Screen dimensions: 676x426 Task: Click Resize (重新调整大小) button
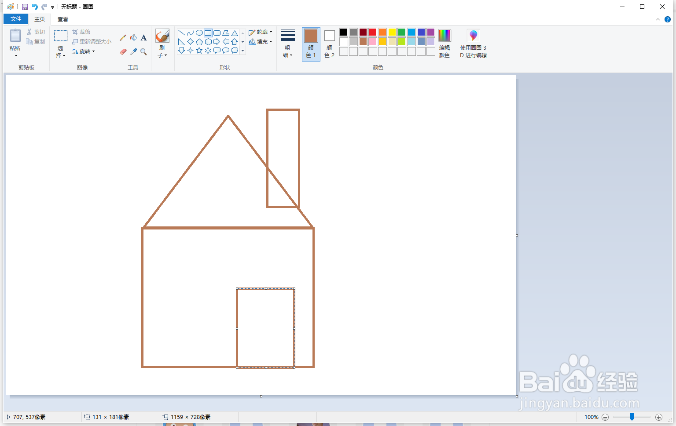(x=92, y=42)
